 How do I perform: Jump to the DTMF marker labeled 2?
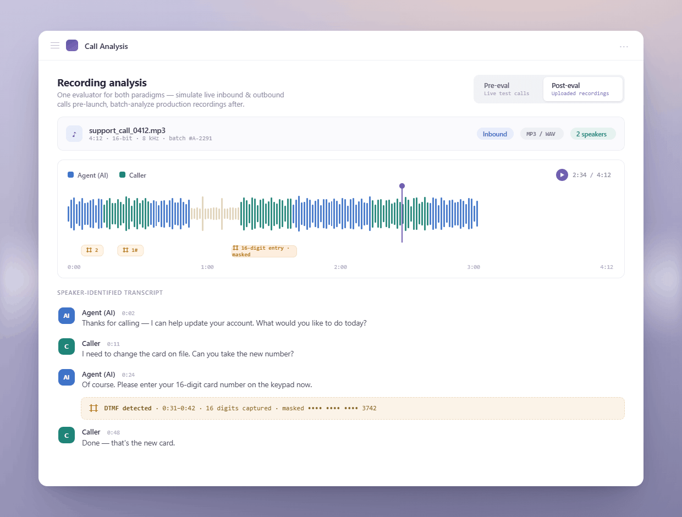[92, 250]
